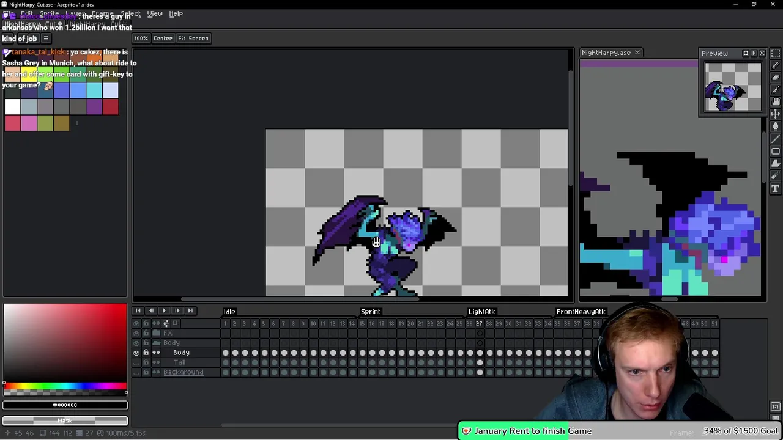
Task: Pick the white palette swatch
Action: (12, 107)
